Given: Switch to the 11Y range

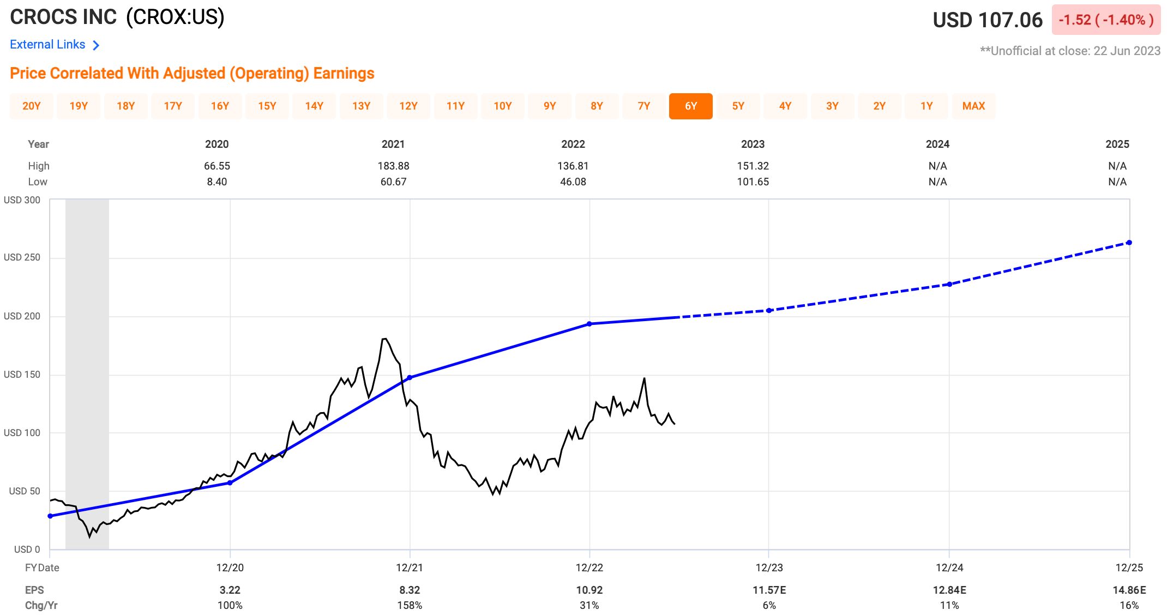Looking at the screenshot, I should pos(455,106).
